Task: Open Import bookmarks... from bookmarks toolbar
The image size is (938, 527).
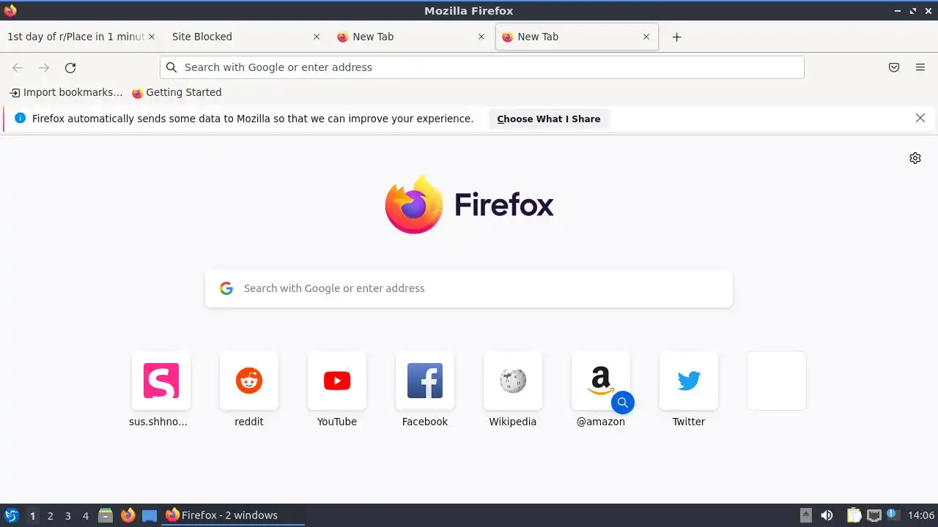Action: click(66, 92)
